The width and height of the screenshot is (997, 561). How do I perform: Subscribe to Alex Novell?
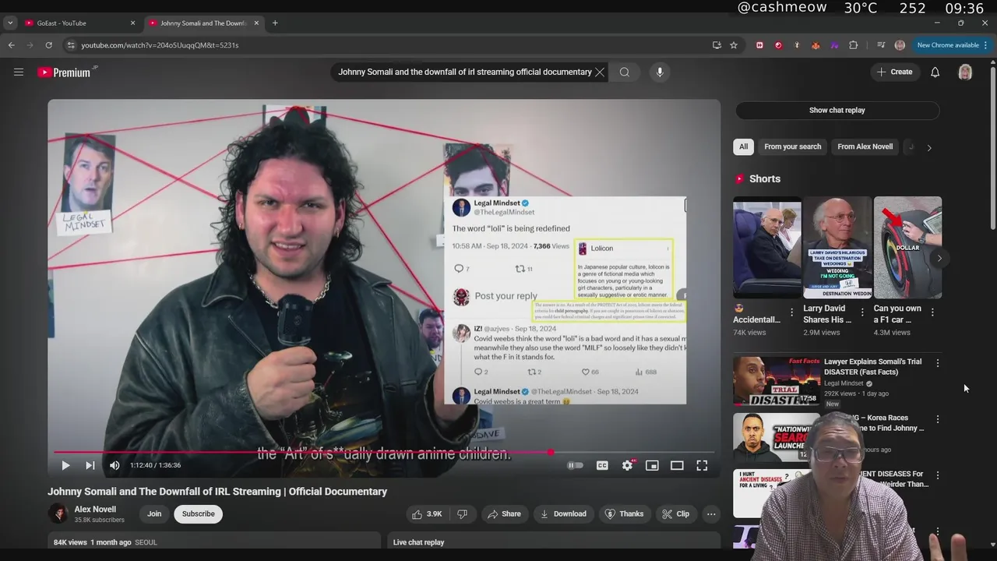click(x=198, y=513)
